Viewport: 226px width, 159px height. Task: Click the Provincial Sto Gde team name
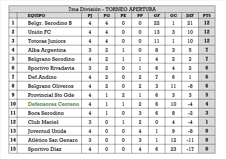coord(51,95)
